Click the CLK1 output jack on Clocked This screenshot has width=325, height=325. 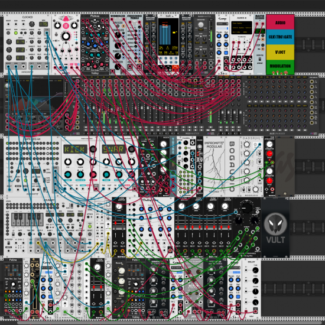[31, 67]
